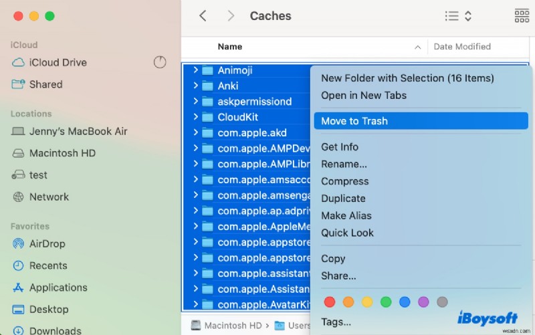Select the com.apple.AppleMe folder row
This screenshot has width=535, height=335.
246,227
